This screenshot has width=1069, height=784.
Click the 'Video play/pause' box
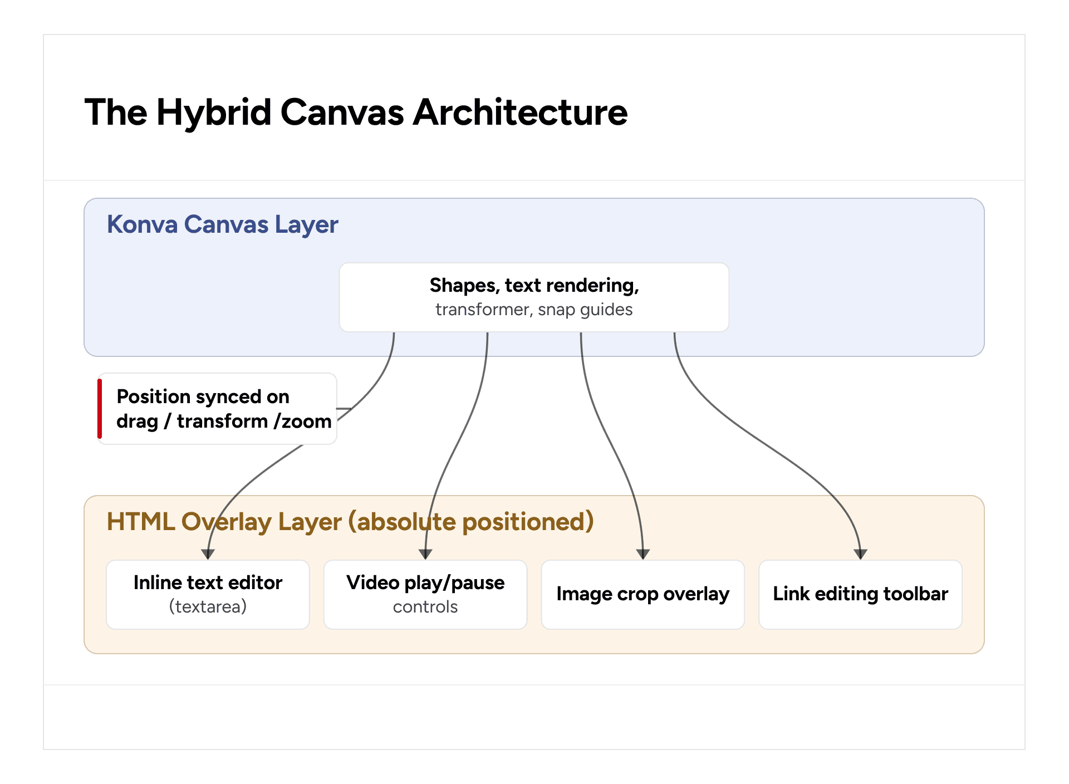pos(425,595)
